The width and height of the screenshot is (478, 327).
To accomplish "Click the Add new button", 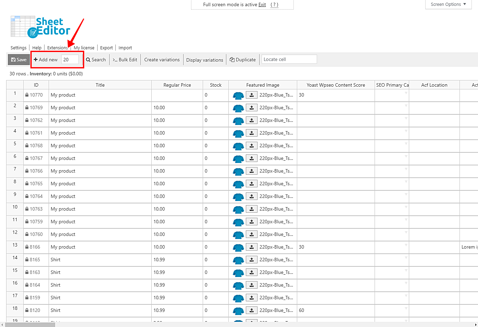I will tap(46, 60).
